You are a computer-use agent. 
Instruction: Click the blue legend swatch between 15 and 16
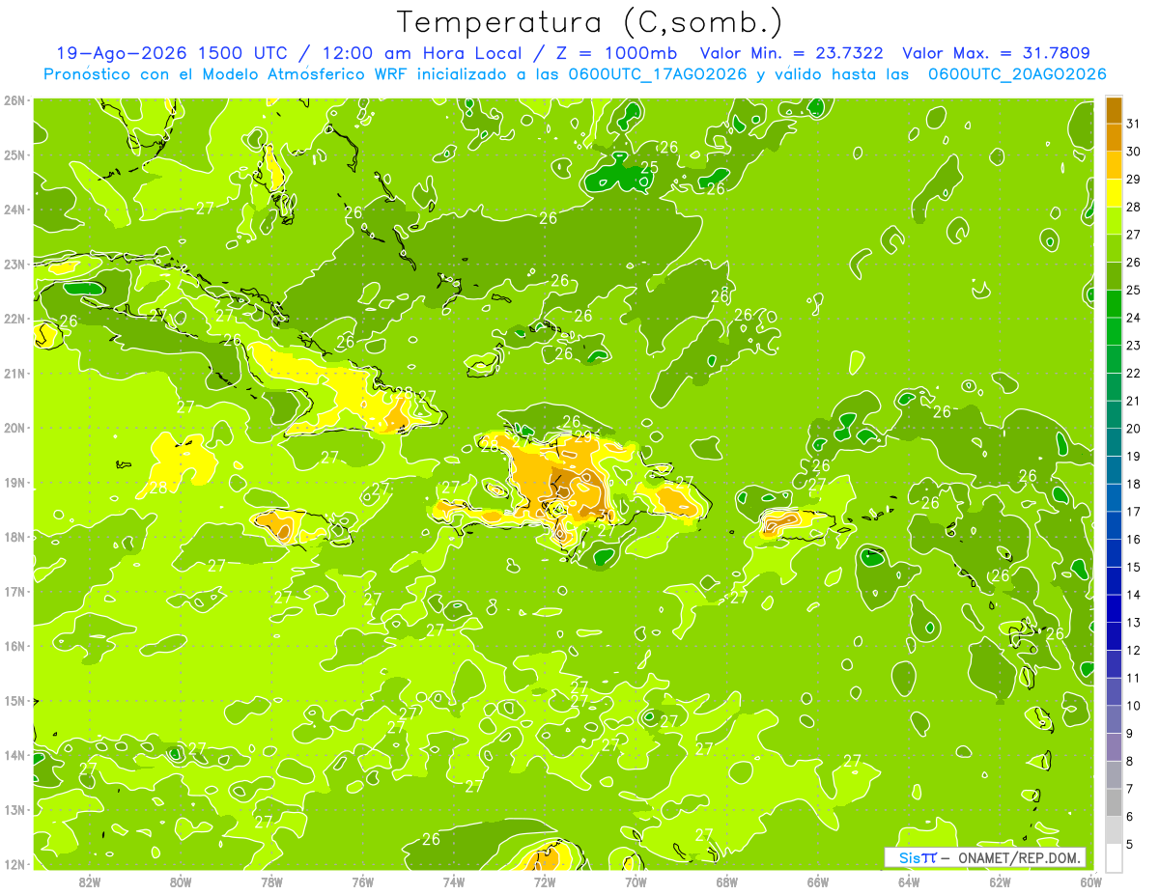pyautogui.click(x=1114, y=553)
